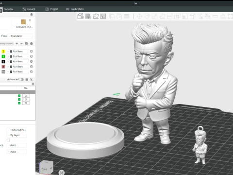Click the first filament number field showing 3
Viewport: 233px width, 175px height.
click(x=26, y=96)
